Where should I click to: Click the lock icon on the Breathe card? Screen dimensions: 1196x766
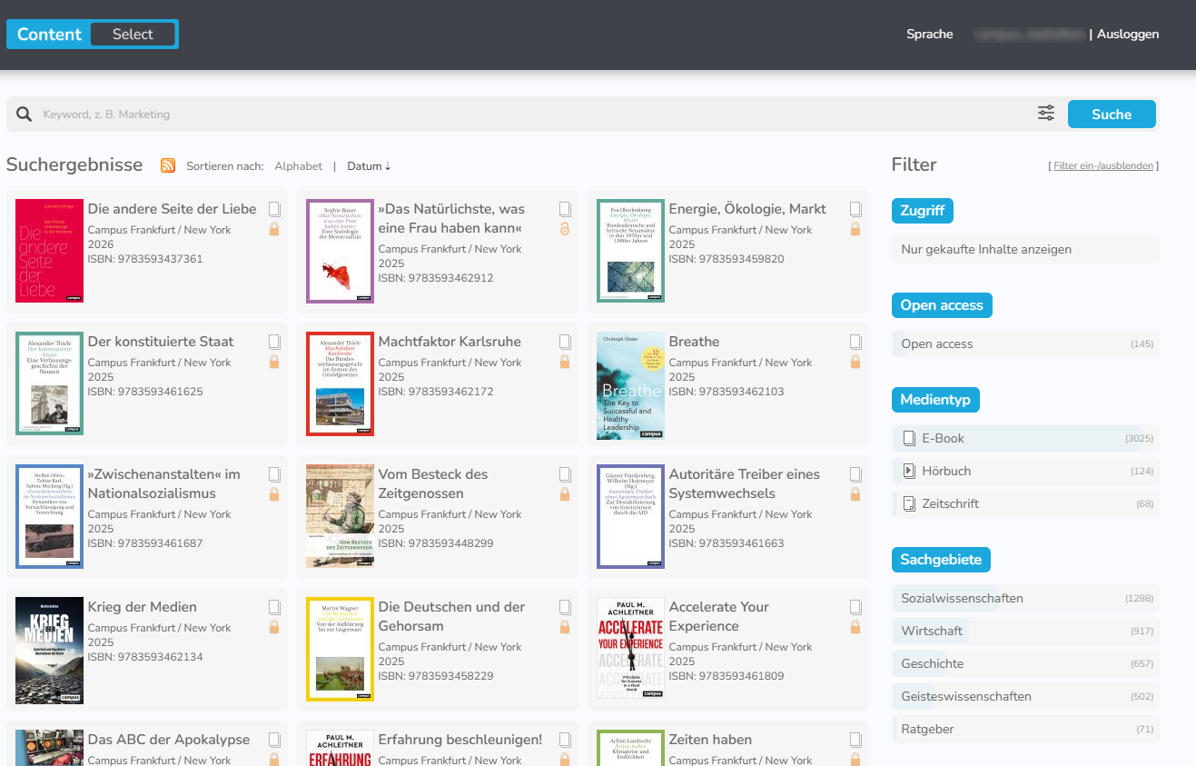click(855, 361)
